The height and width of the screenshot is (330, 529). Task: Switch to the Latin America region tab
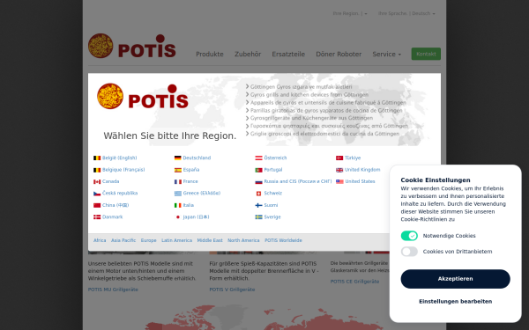177,240
